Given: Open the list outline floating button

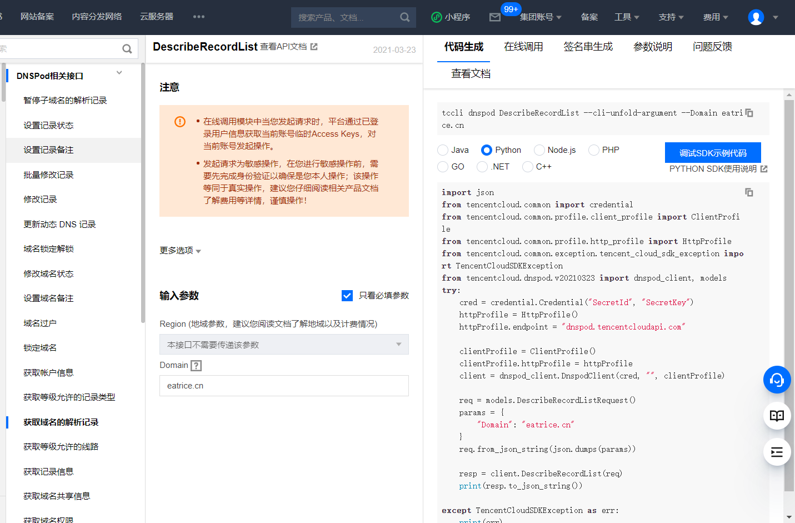Looking at the screenshot, I should (x=777, y=452).
